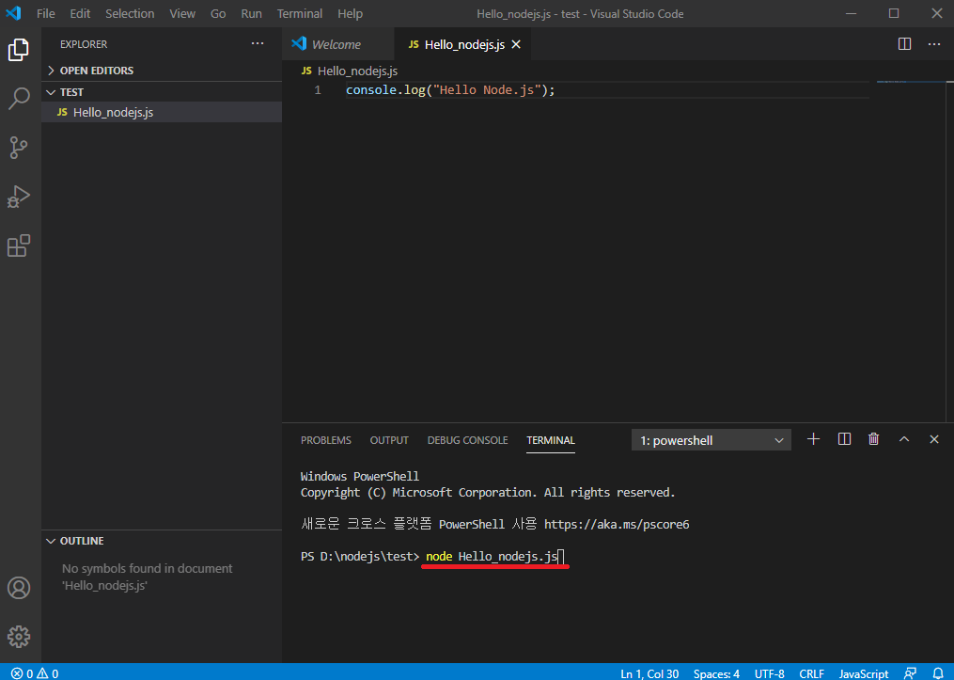This screenshot has width=954, height=680.
Task: Change the CRLF line ending setting
Action: coord(812,673)
